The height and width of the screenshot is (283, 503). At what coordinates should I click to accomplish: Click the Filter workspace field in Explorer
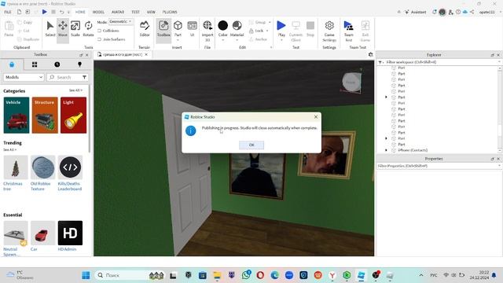(x=439, y=62)
